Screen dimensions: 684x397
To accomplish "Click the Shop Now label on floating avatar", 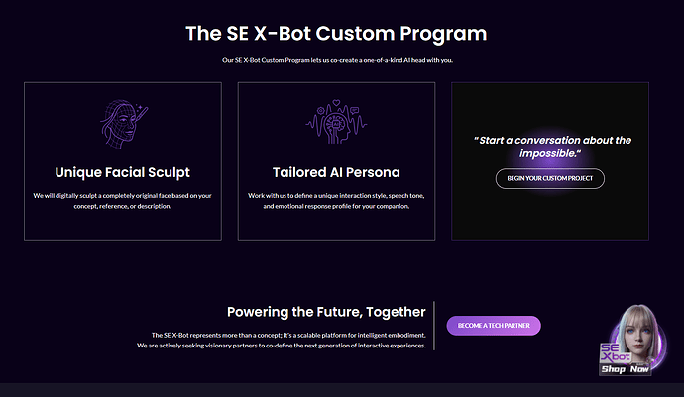I will click(626, 369).
